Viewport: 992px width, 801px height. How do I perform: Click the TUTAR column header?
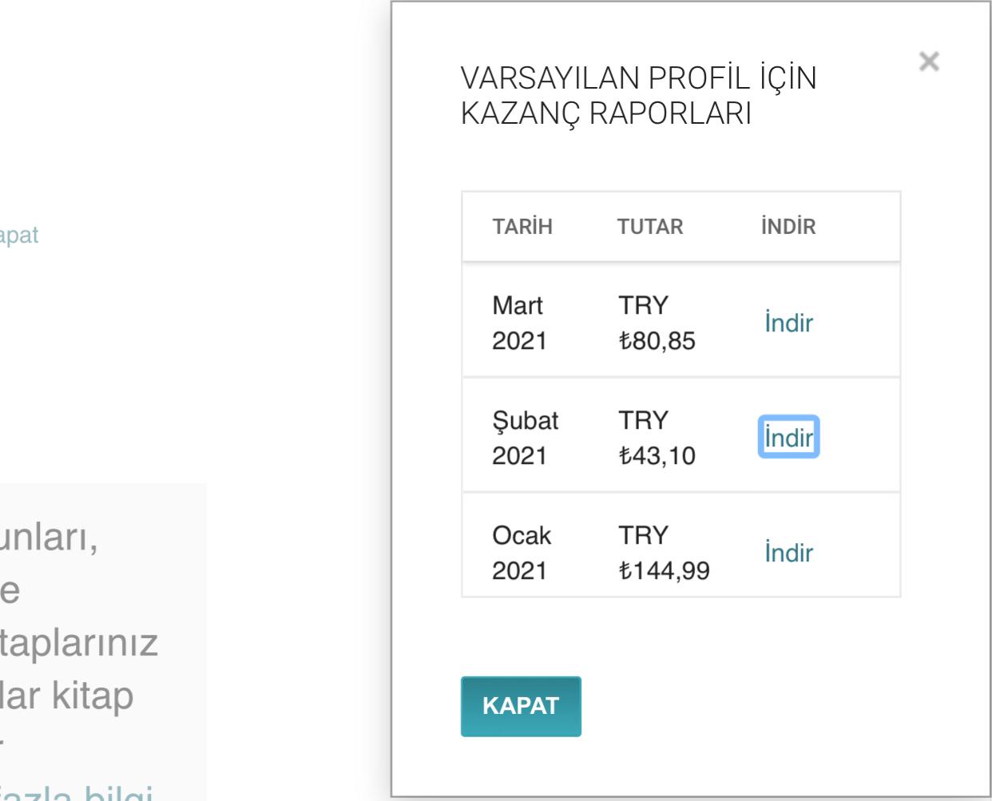click(x=650, y=227)
